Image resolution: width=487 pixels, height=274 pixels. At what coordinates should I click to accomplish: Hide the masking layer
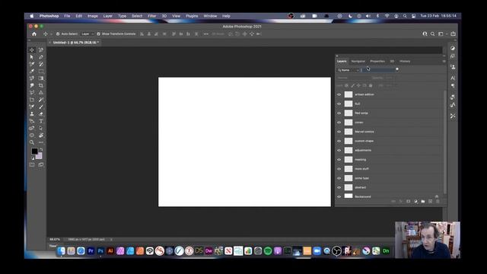[x=339, y=159]
